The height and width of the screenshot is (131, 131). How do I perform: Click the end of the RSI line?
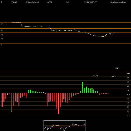click(107, 35)
